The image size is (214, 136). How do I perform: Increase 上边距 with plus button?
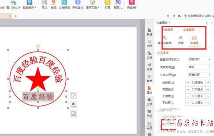(208, 96)
